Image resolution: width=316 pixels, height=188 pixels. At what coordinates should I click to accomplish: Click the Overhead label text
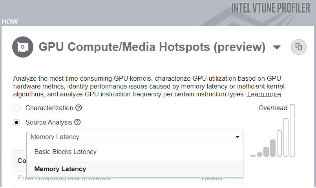coord(273,108)
